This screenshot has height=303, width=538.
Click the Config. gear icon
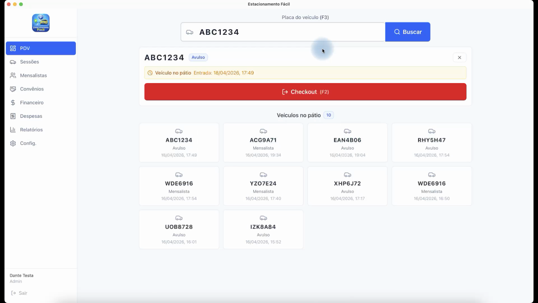13,143
